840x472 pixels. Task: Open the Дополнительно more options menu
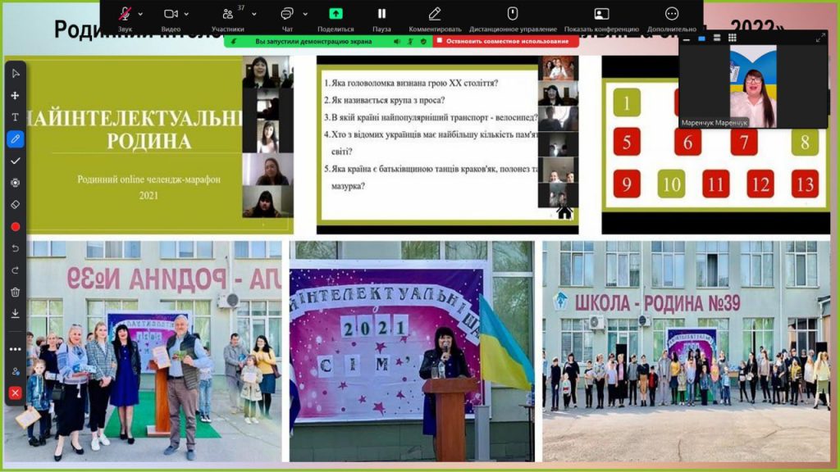(672, 14)
